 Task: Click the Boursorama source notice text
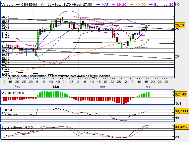pos(55,76)
